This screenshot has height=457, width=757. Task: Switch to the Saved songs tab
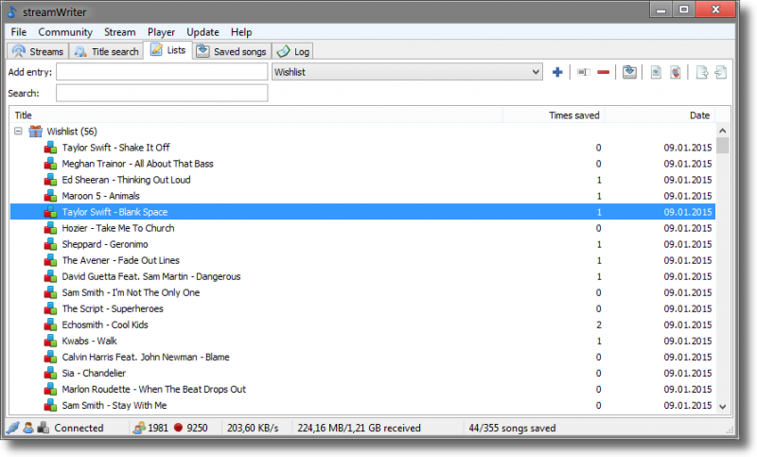click(232, 51)
